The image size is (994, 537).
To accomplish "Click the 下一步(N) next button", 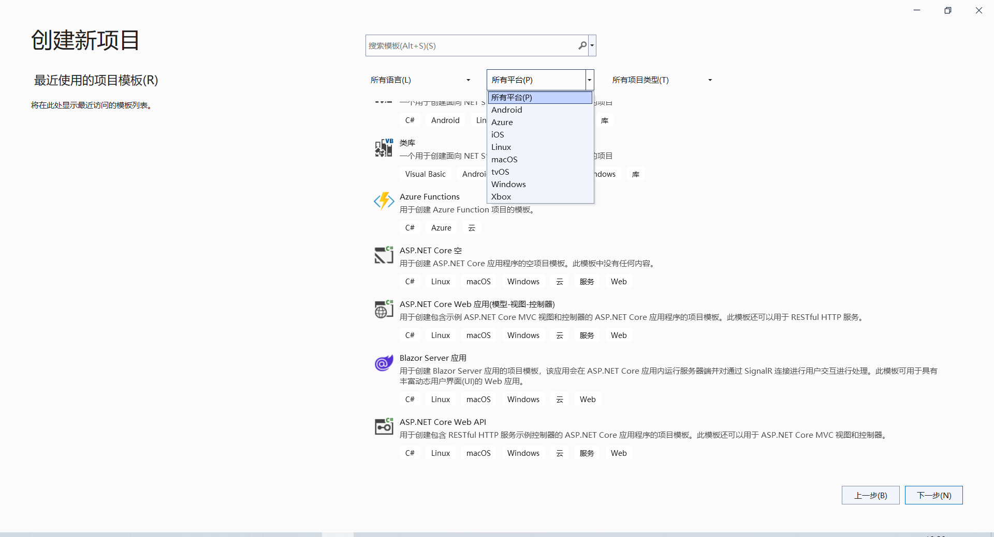I will click(x=934, y=495).
